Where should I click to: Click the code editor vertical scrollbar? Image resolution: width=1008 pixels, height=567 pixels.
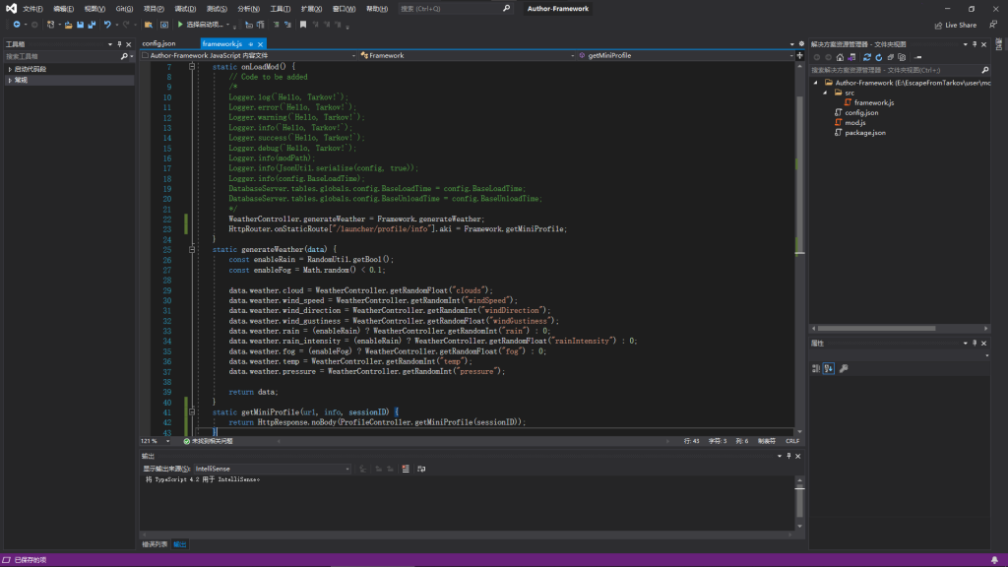coord(799,248)
